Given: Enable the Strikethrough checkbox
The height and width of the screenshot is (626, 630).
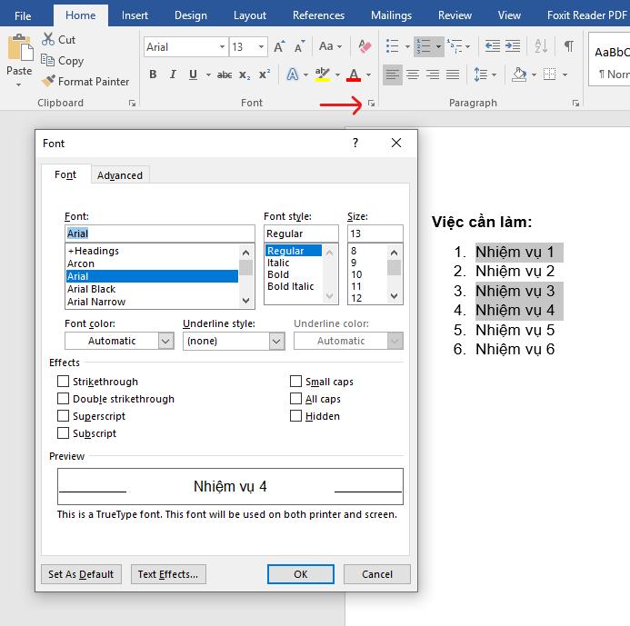Looking at the screenshot, I should point(64,382).
